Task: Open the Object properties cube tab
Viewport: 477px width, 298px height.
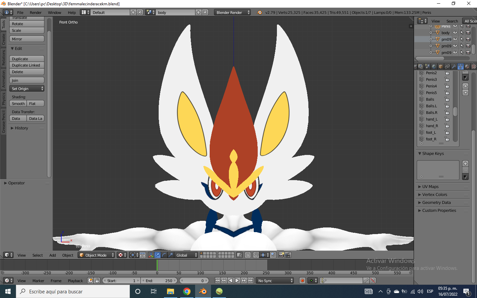Action: click(441, 67)
